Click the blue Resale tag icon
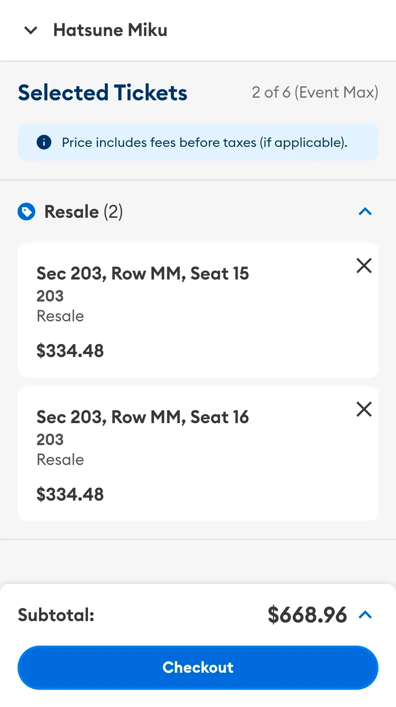The height and width of the screenshot is (707, 396). tap(26, 212)
